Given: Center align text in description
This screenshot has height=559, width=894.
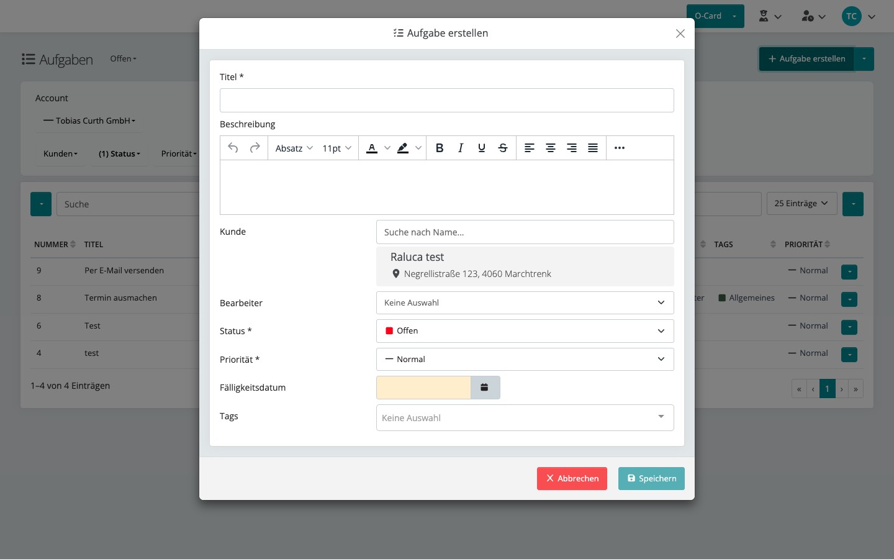Looking at the screenshot, I should click(x=551, y=148).
